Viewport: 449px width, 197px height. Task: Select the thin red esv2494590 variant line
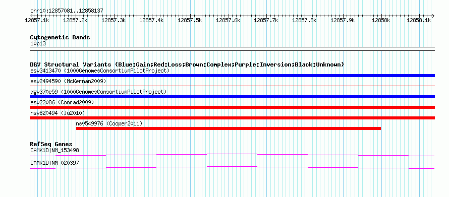(x=232, y=86)
